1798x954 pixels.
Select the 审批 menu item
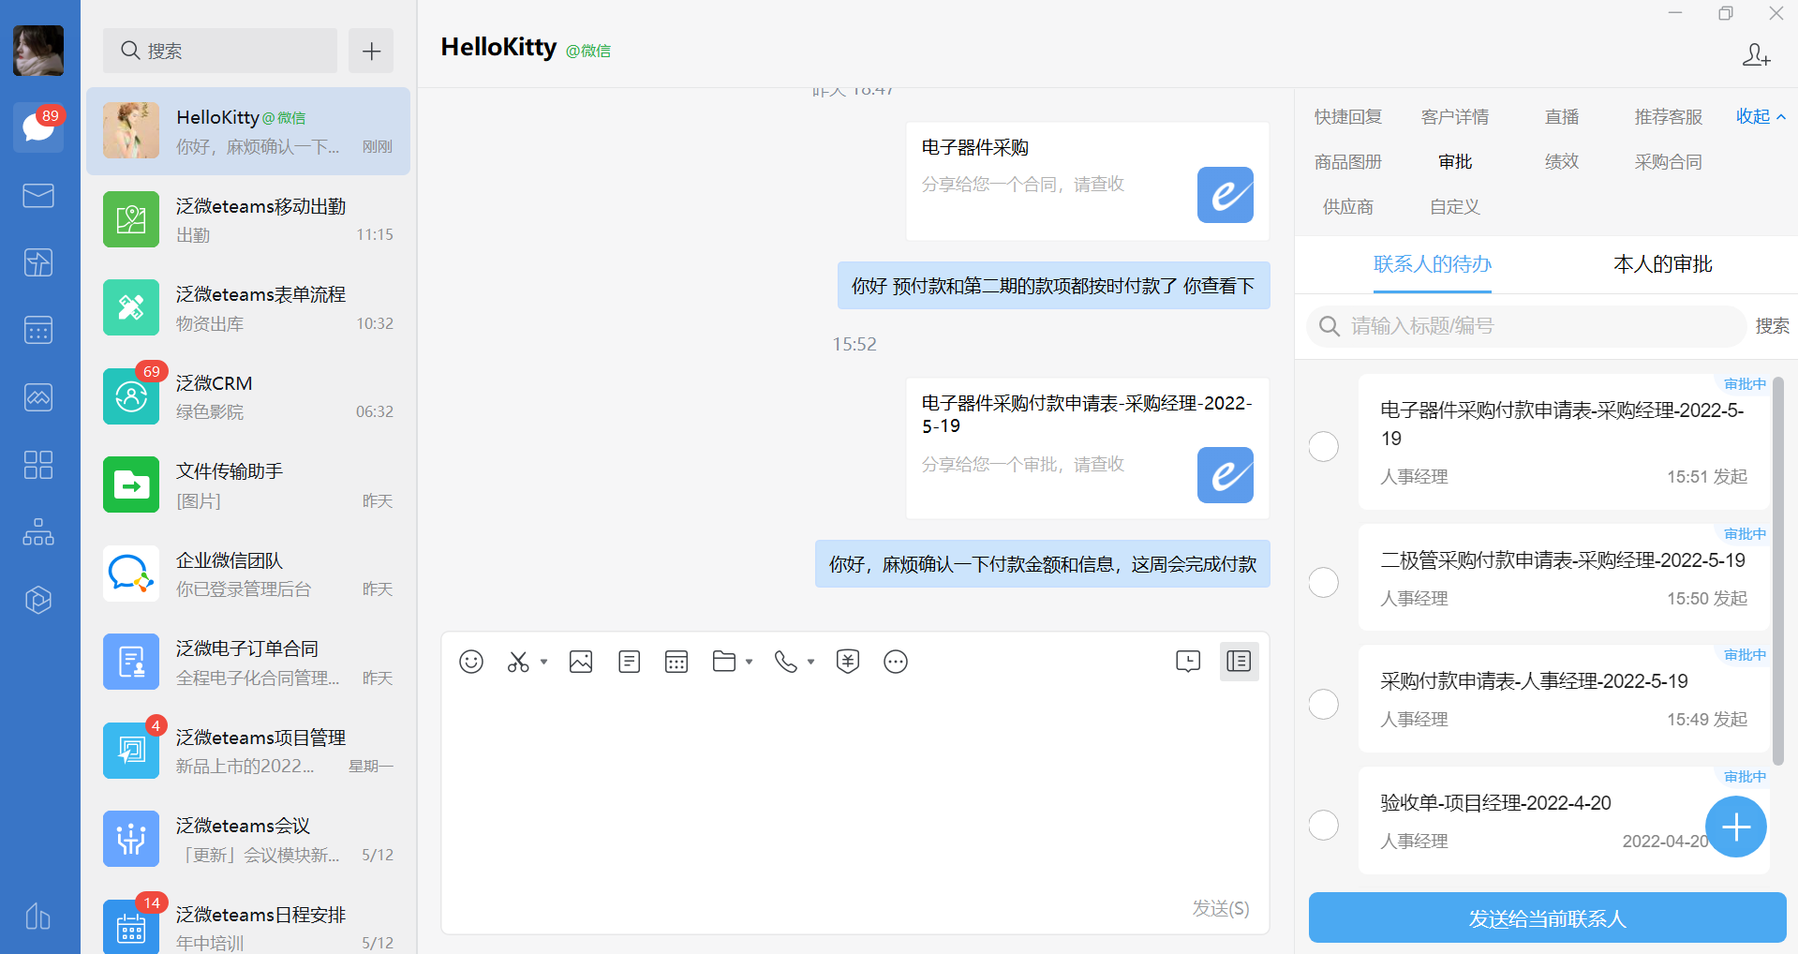click(x=1455, y=161)
